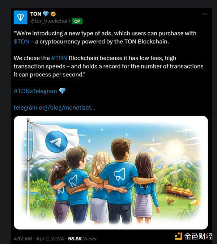Open the Telegram illustration image
The height and width of the screenshot is (244, 217).
[111, 173]
